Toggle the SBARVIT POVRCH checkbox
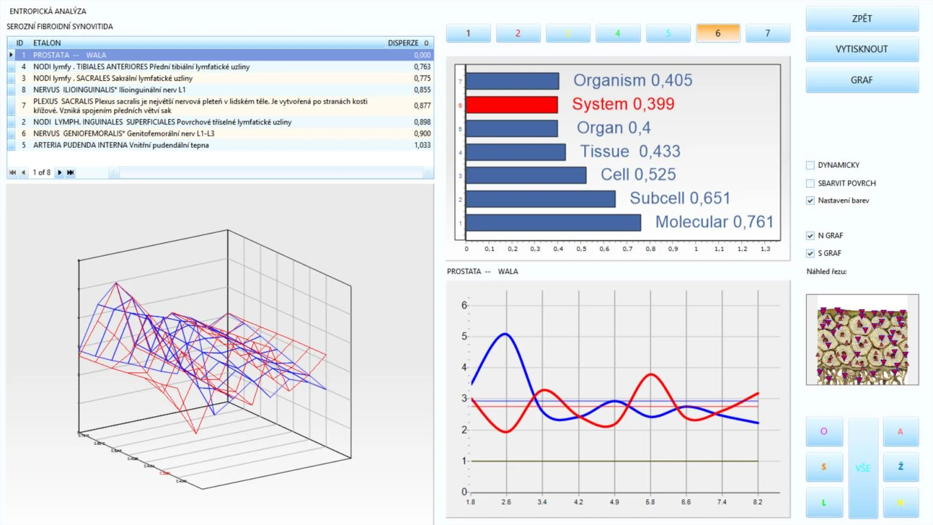 810,183
